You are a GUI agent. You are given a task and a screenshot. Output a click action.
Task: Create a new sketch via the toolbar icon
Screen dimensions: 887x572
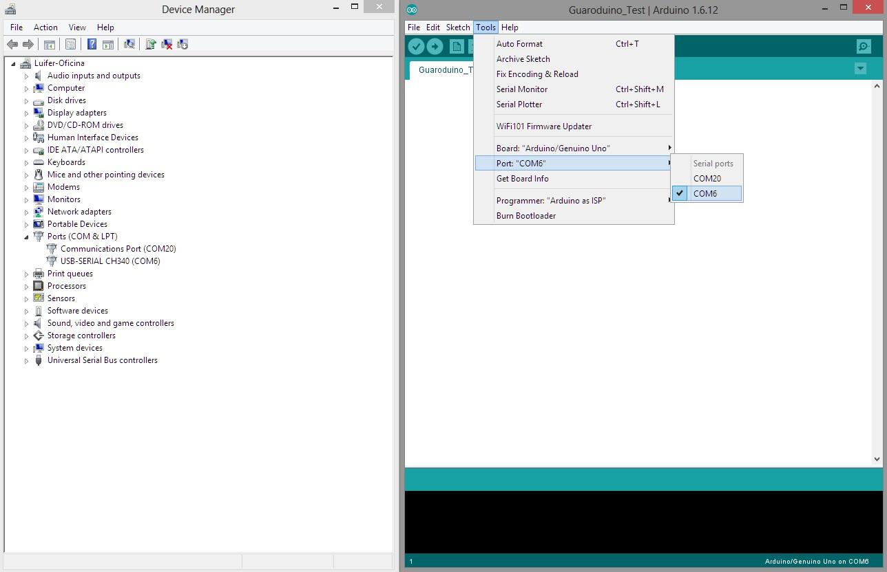[x=456, y=46]
